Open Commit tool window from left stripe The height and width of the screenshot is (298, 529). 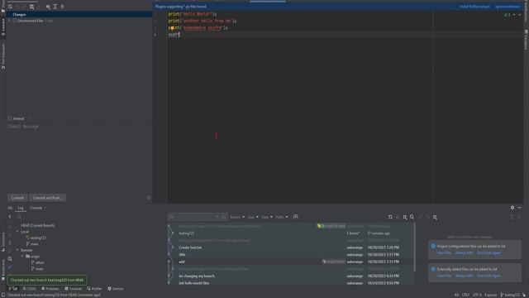tap(3, 27)
